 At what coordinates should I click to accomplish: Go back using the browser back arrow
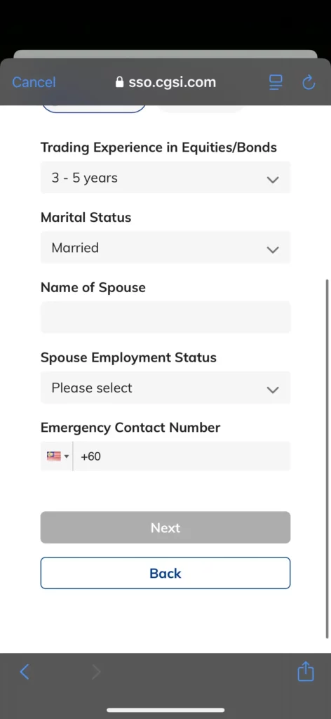25,672
